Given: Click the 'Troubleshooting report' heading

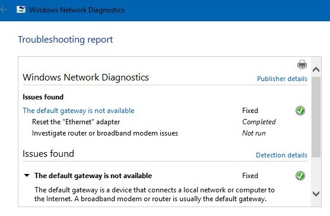Looking at the screenshot, I should tap(65, 40).
